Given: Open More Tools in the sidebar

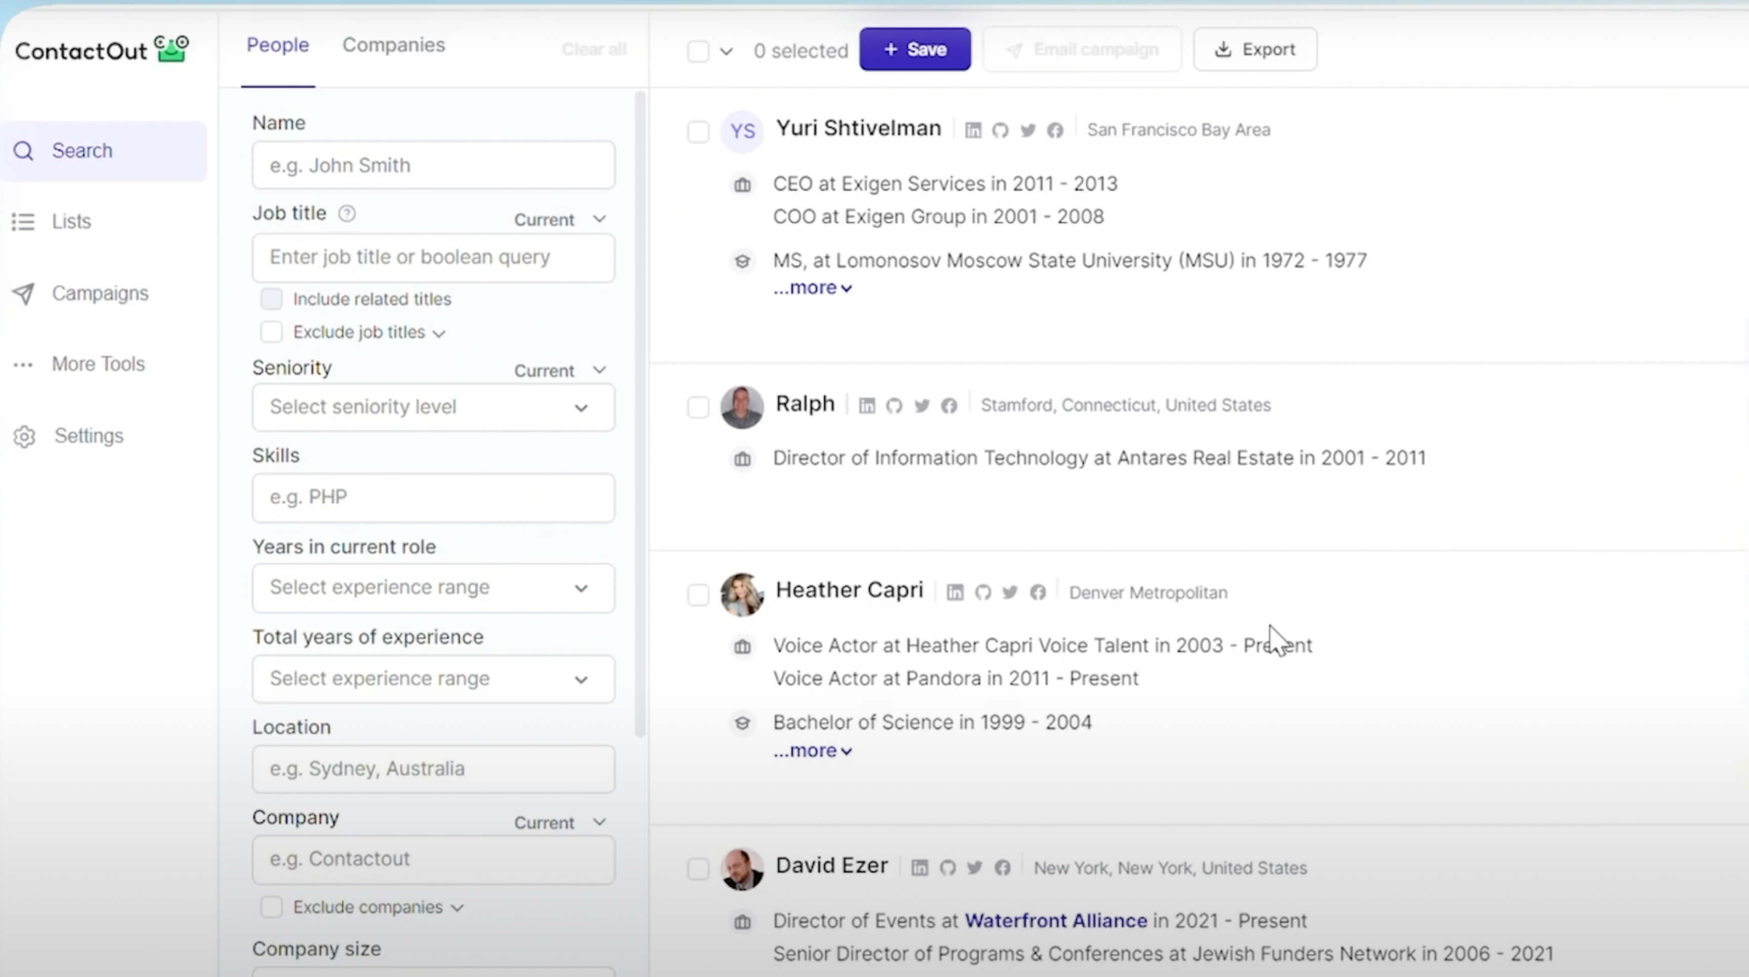Looking at the screenshot, I should (x=98, y=364).
